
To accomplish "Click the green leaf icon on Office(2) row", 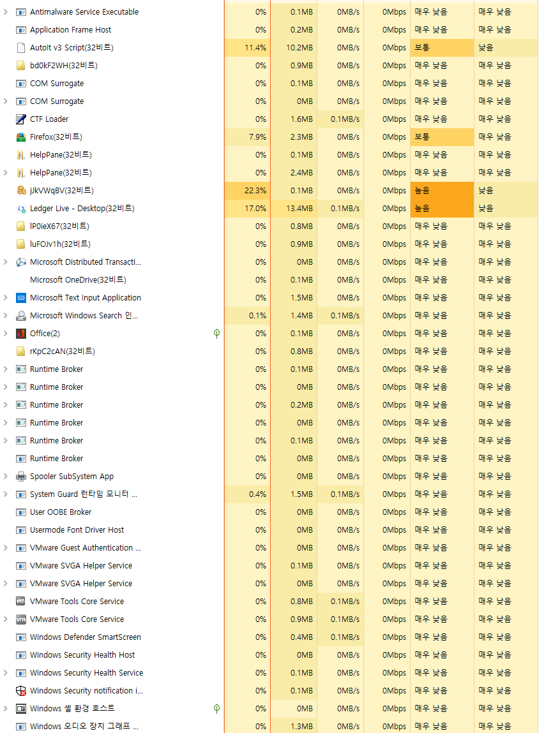I will click(216, 333).
